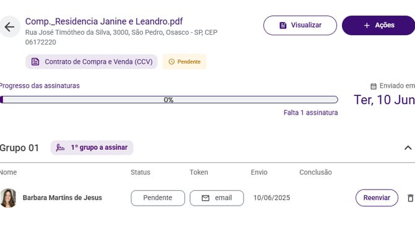Resend request with Reenviar button
Image resolution: width=415 pixels, height=226 pixels.
(377, 198)
